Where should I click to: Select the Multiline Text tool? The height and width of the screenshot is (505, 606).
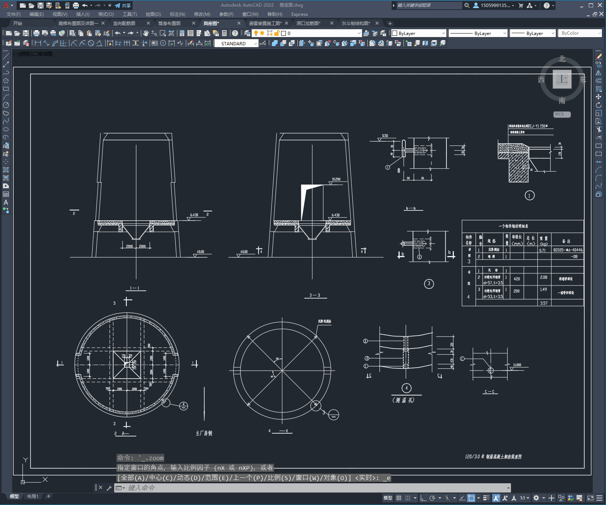coord(6,202)
